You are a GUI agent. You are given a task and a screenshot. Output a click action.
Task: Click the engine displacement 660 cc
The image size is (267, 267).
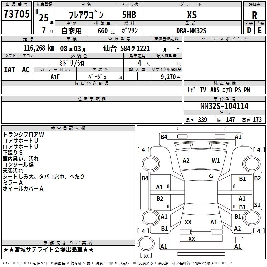(x=106, y=31)
